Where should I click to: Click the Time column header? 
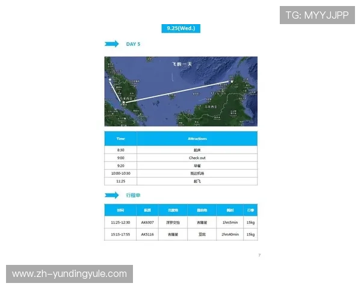click(x=120, y=138)
